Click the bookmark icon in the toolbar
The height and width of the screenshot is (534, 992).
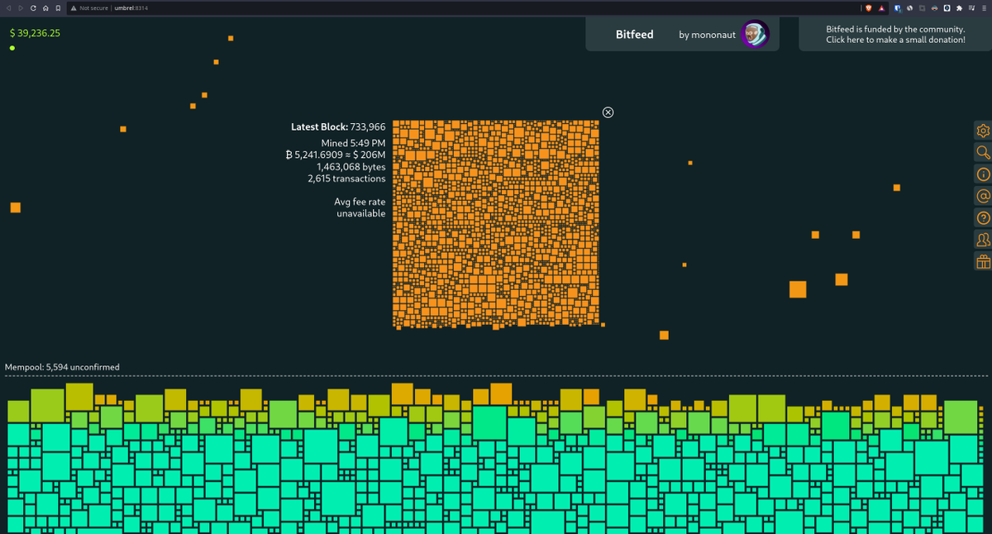[58, 8]
